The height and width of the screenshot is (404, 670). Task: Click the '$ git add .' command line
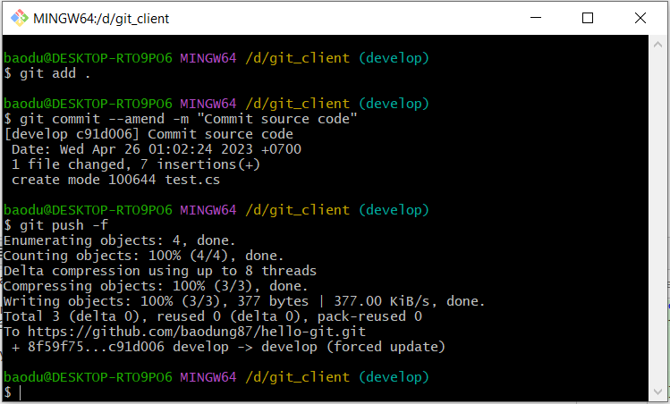[47, 73]
